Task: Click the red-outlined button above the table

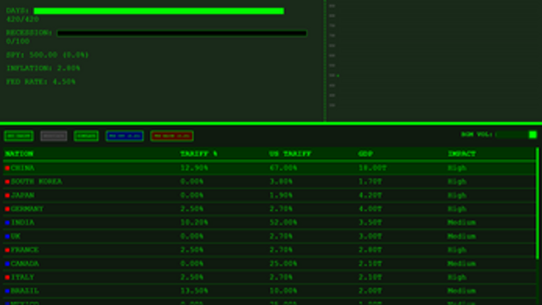Action: coord(171,135)
